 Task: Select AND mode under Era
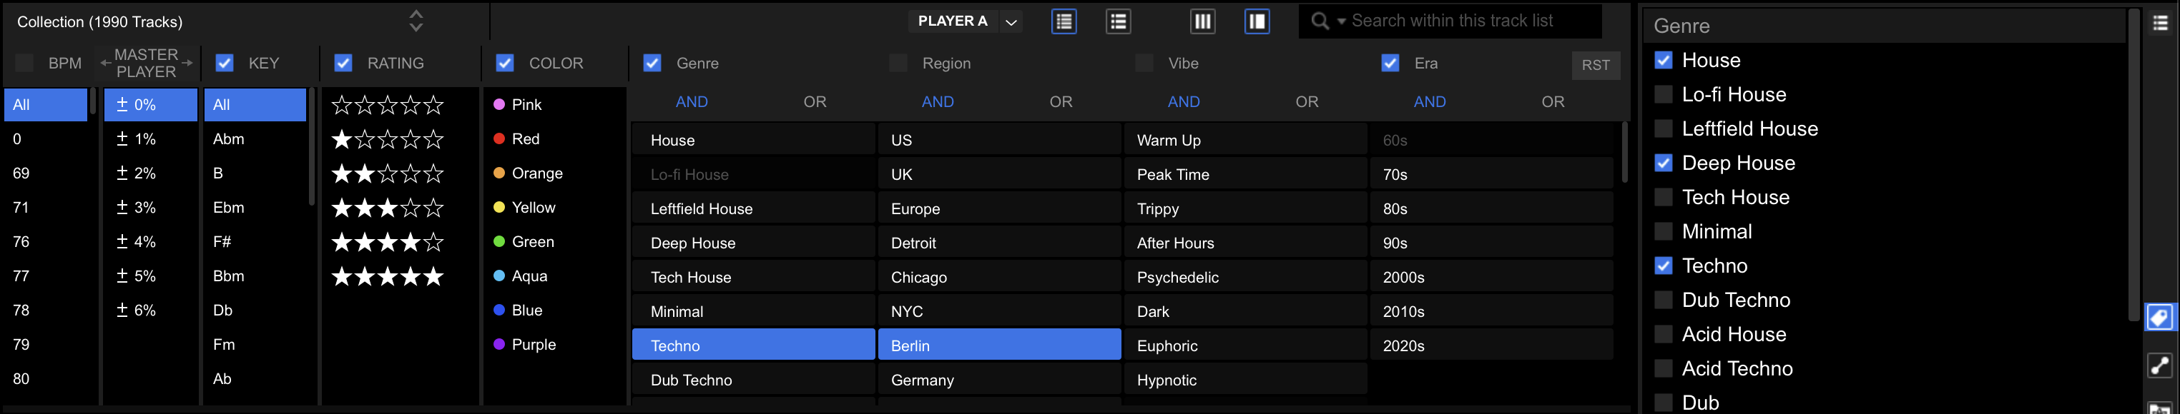pyautogui.click(x=1429, y=102)
